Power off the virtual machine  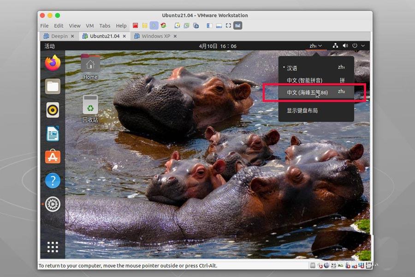point(136,25)
